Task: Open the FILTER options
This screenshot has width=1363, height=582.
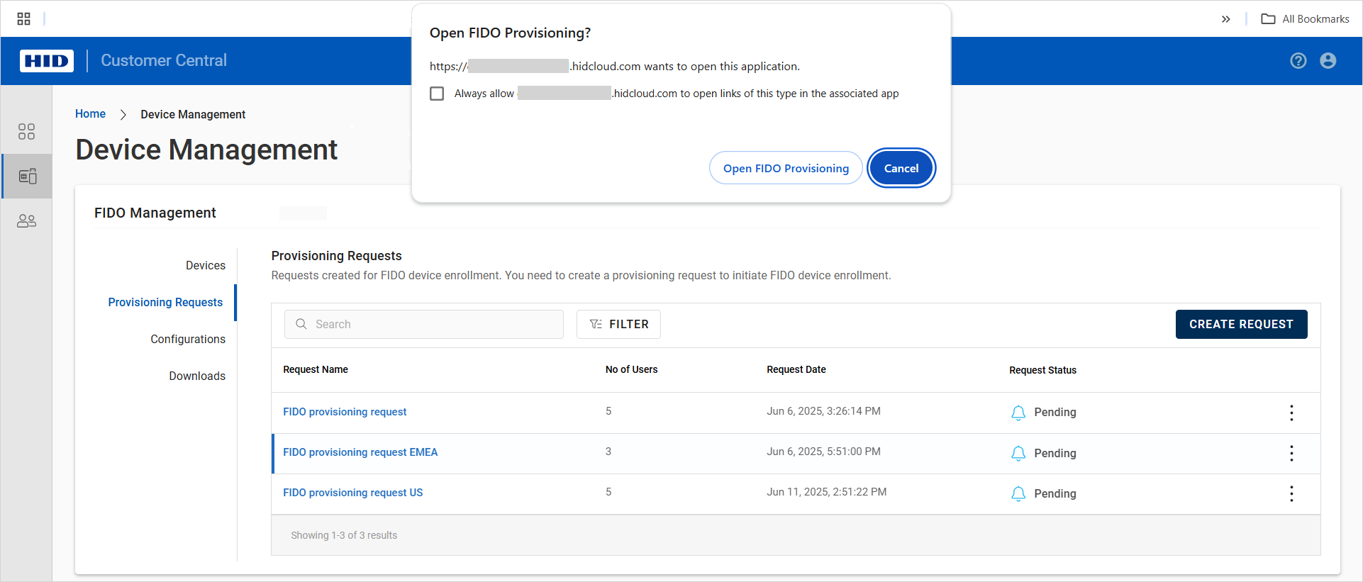Action: pos(618,325)
